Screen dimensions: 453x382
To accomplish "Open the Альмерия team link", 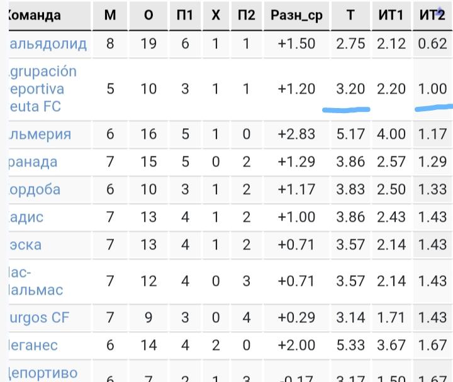I will (39, 134).
